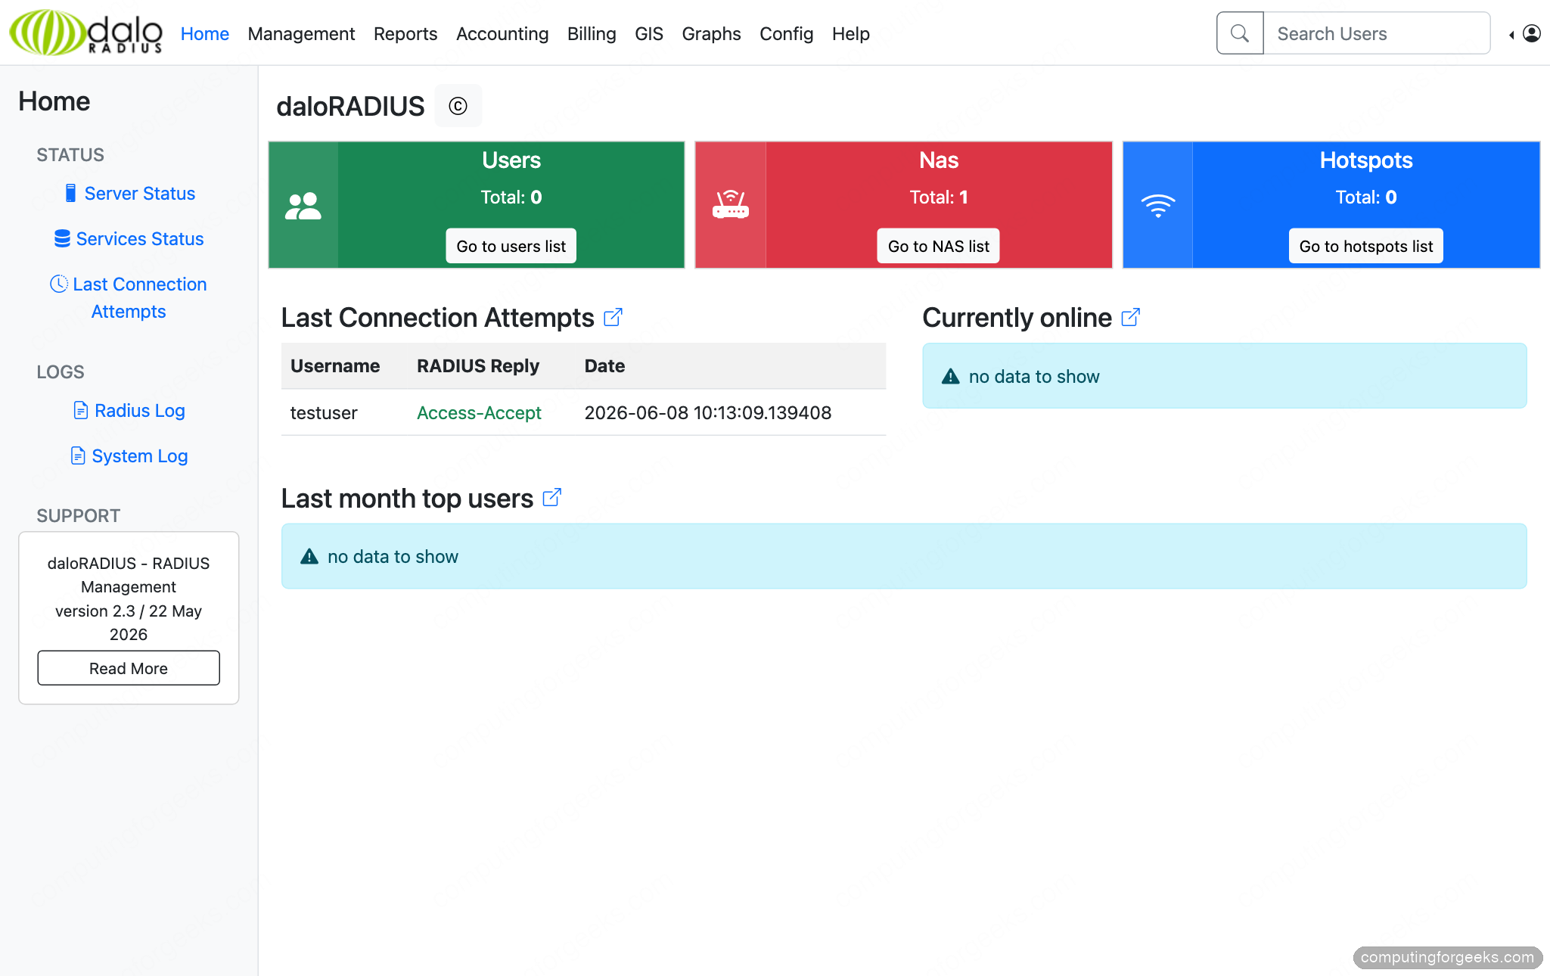Click the Currently online warning triangle icon

coord(950,376)
